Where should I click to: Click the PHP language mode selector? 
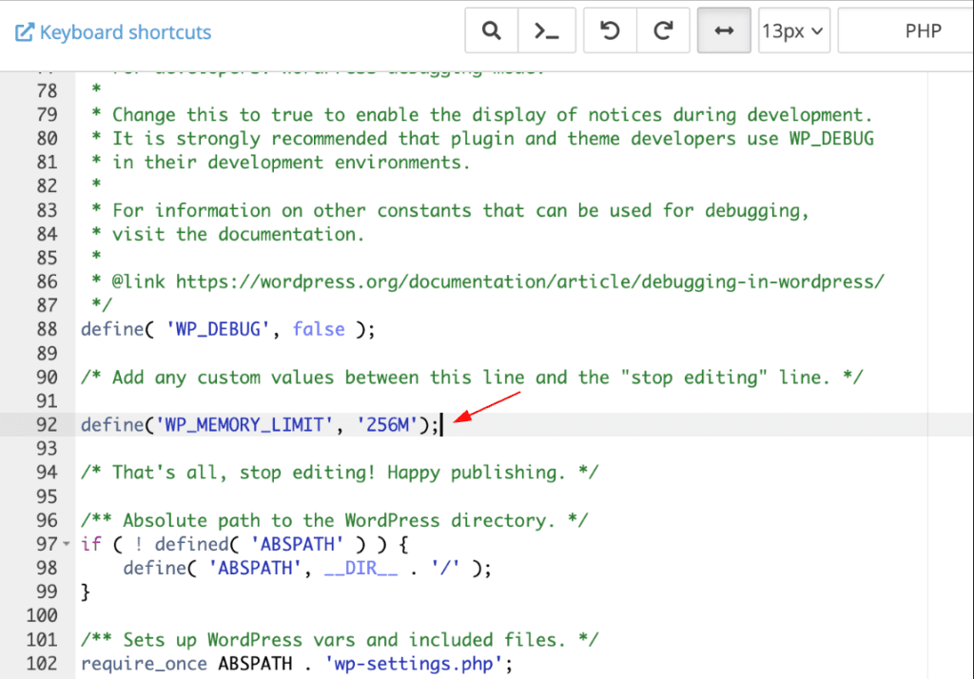(924, 29)
